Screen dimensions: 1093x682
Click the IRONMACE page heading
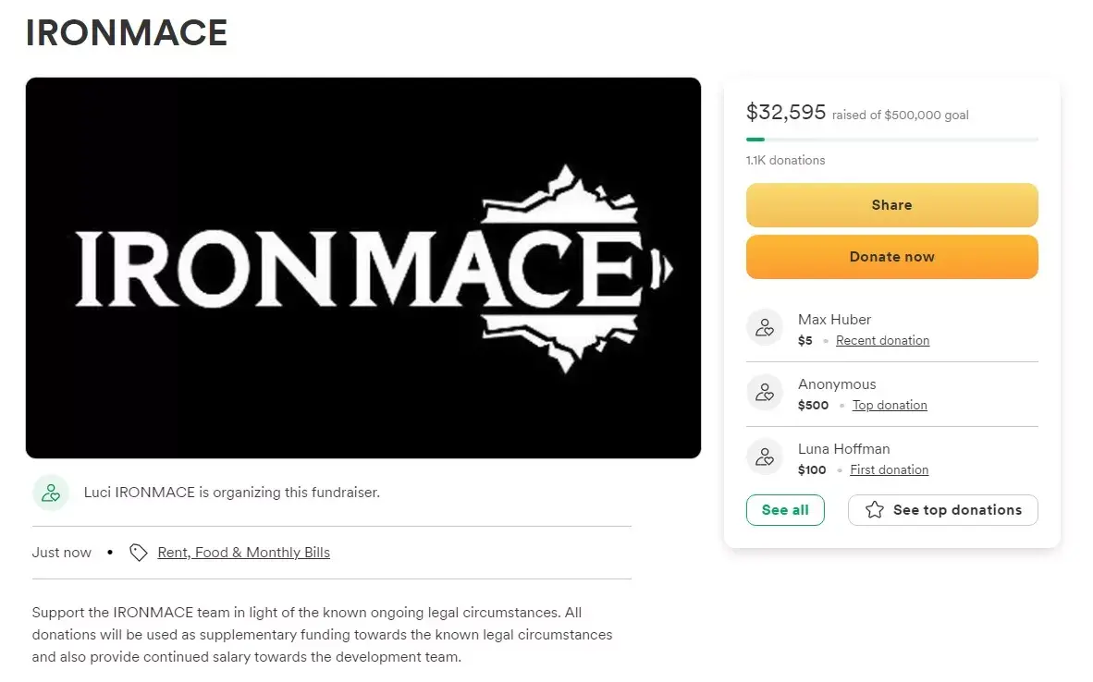click(x=127, y=33)
